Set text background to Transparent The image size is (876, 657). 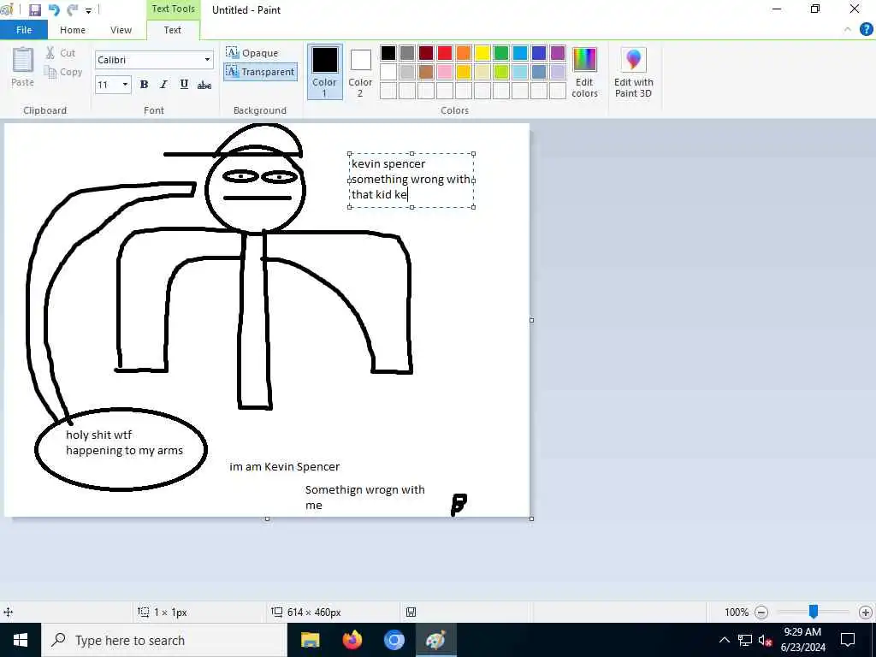tap(260, 72)
